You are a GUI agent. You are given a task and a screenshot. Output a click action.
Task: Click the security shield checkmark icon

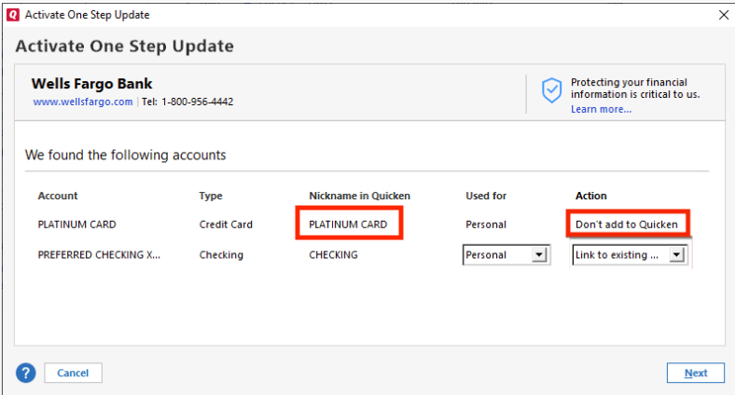pos(552,90)
